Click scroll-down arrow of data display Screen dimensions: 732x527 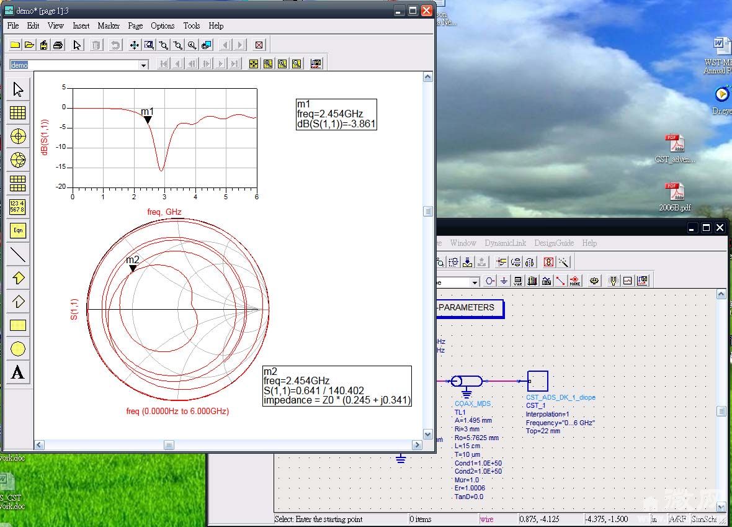[427, 434]
